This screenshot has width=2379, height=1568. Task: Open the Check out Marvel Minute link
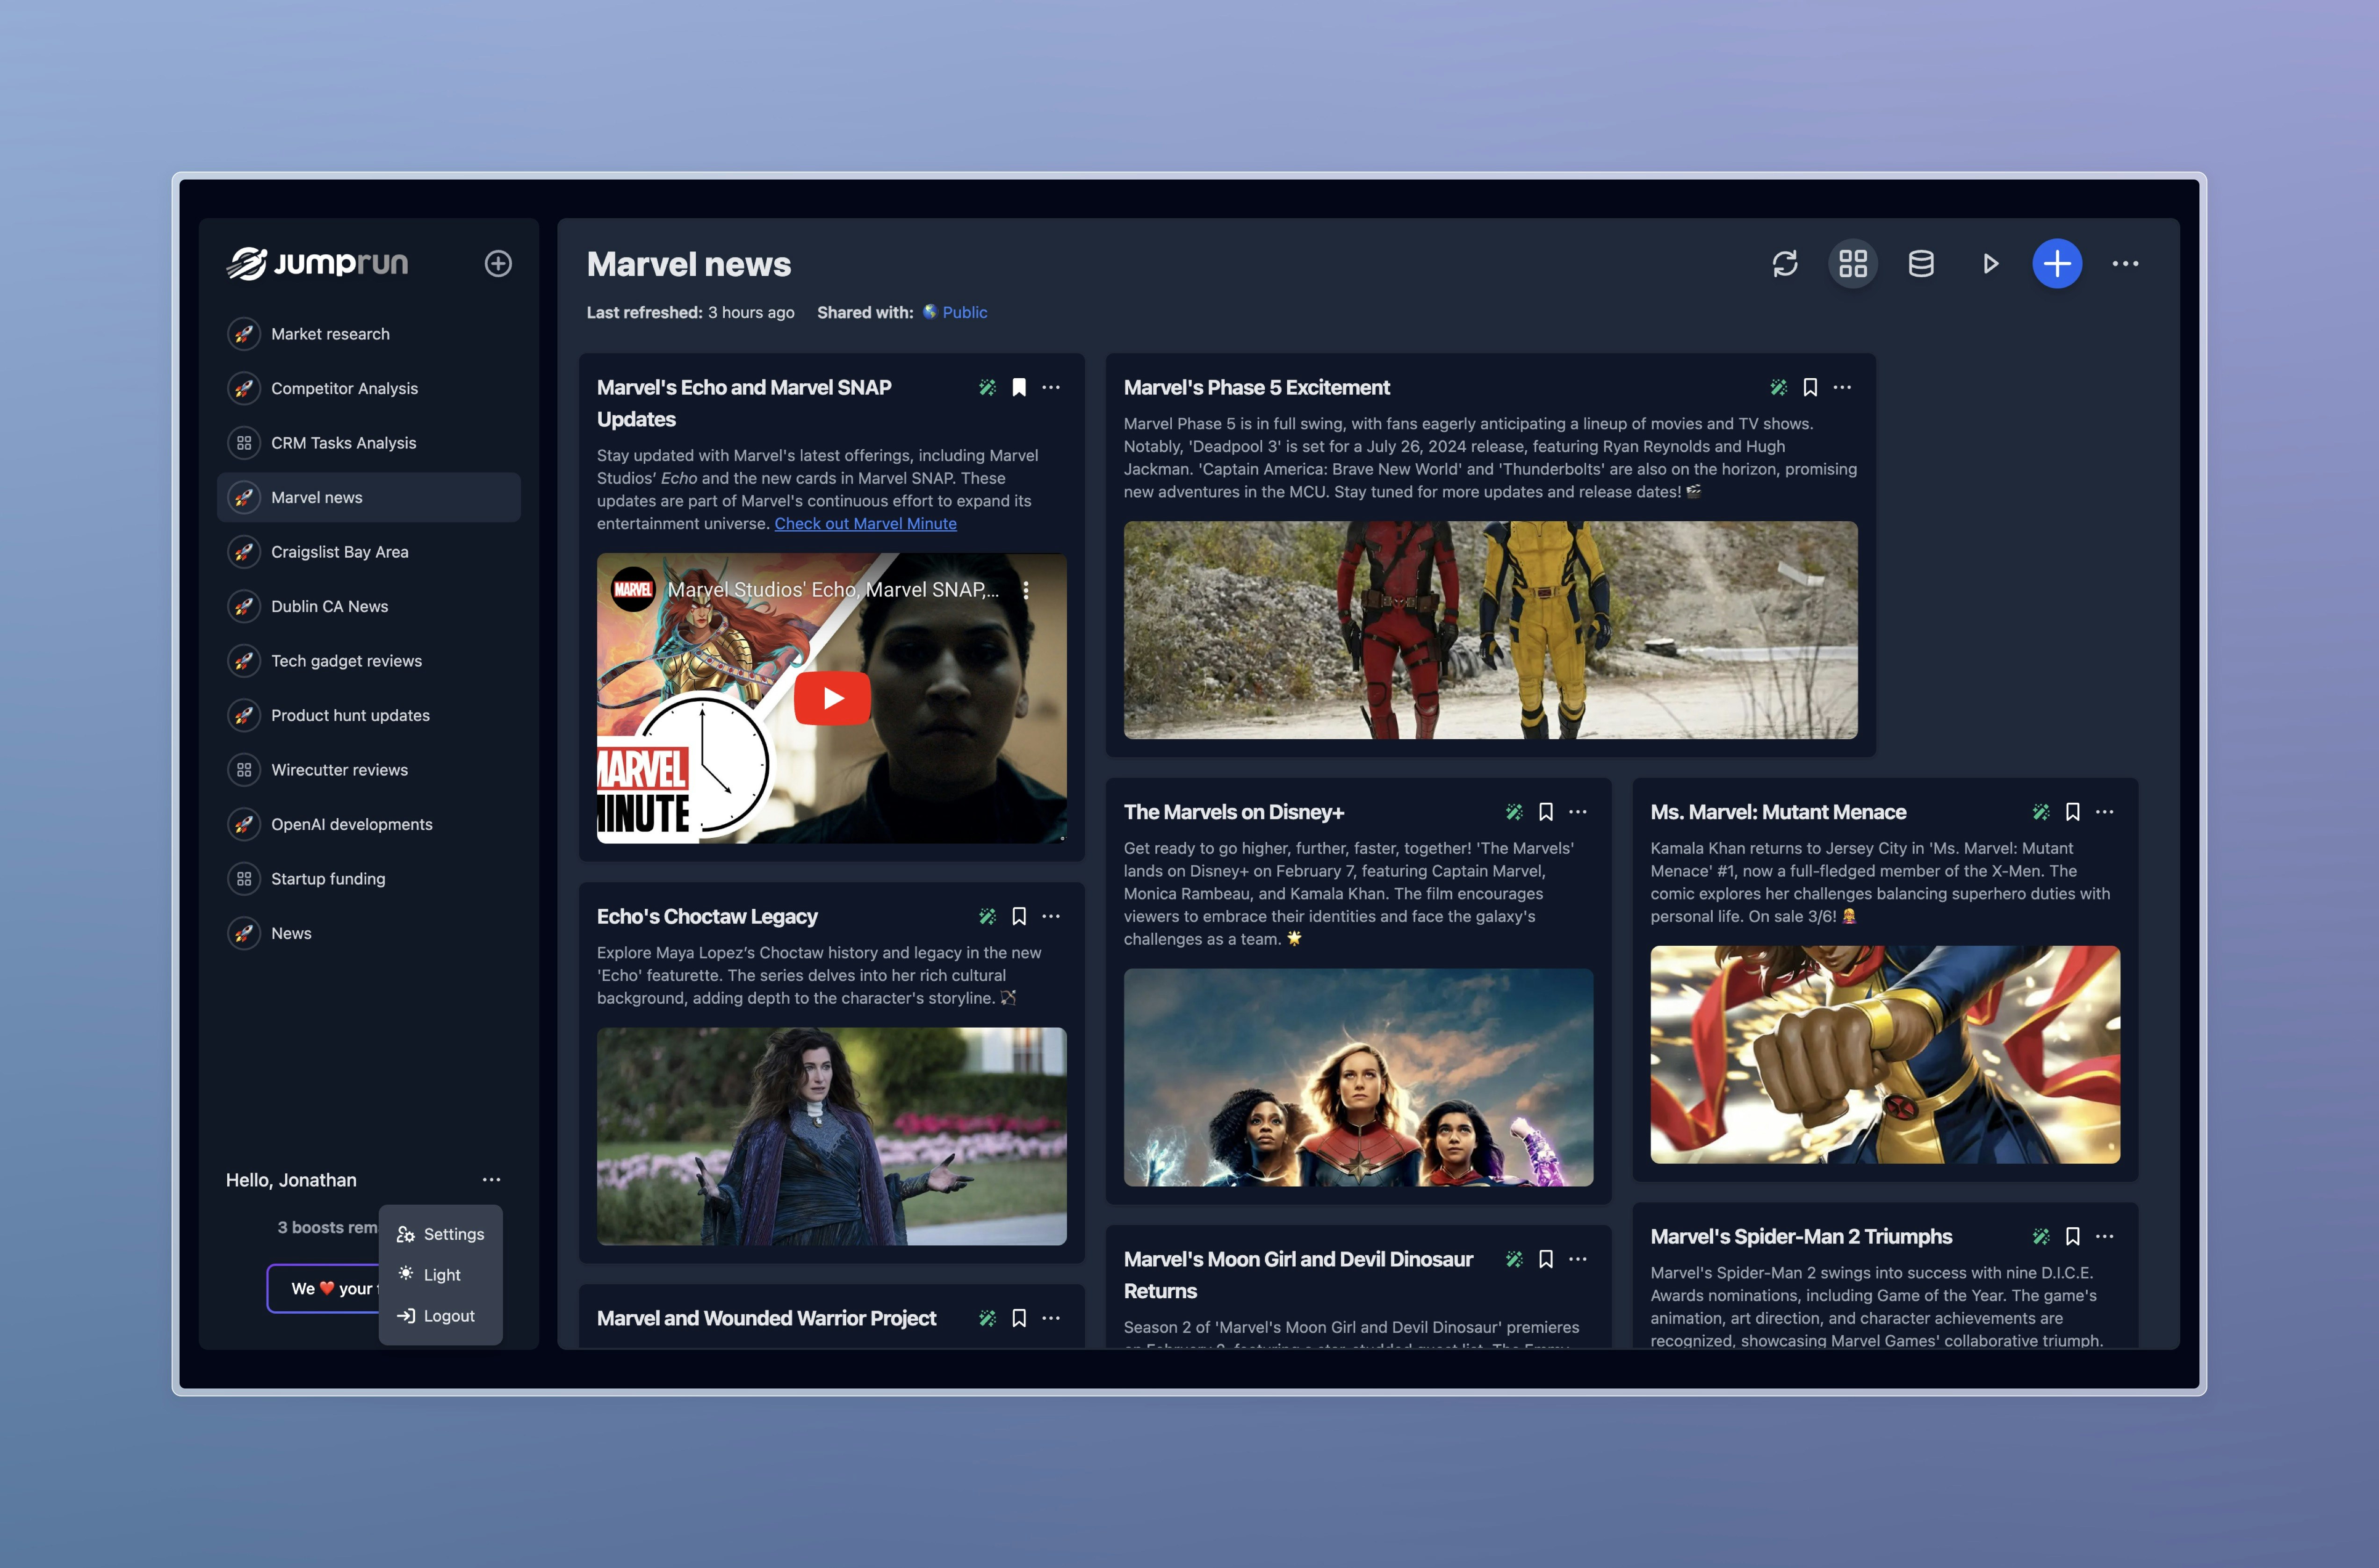pyautogui.click(x=865, y=523)
